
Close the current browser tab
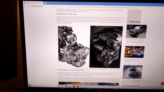42,3
